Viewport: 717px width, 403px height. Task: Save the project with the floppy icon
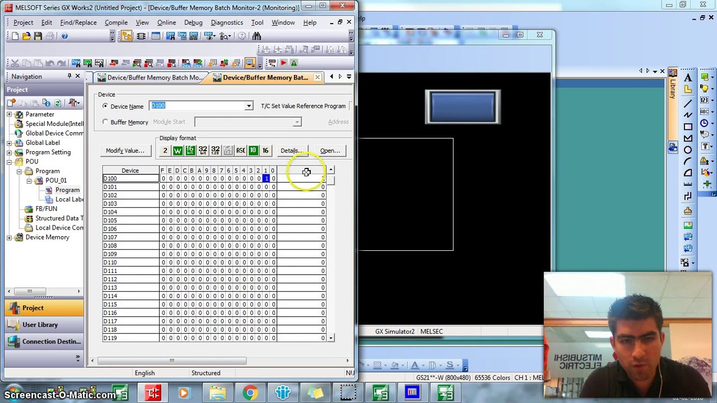point(38,36)
